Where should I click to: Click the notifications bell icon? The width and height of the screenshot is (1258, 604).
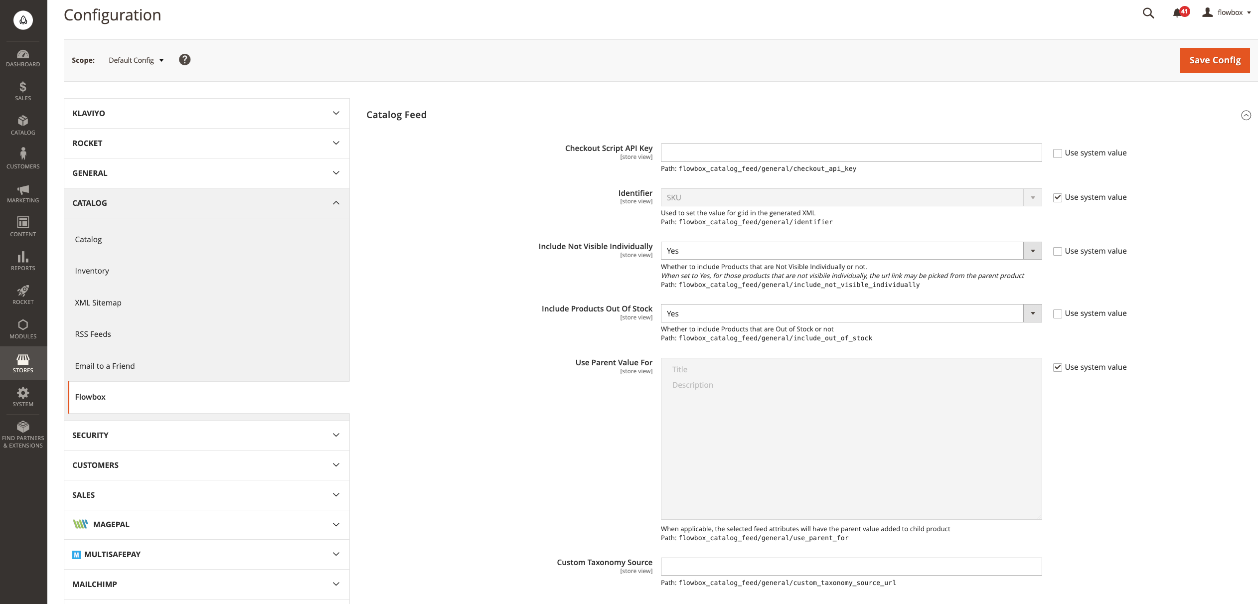(1177, 13)
